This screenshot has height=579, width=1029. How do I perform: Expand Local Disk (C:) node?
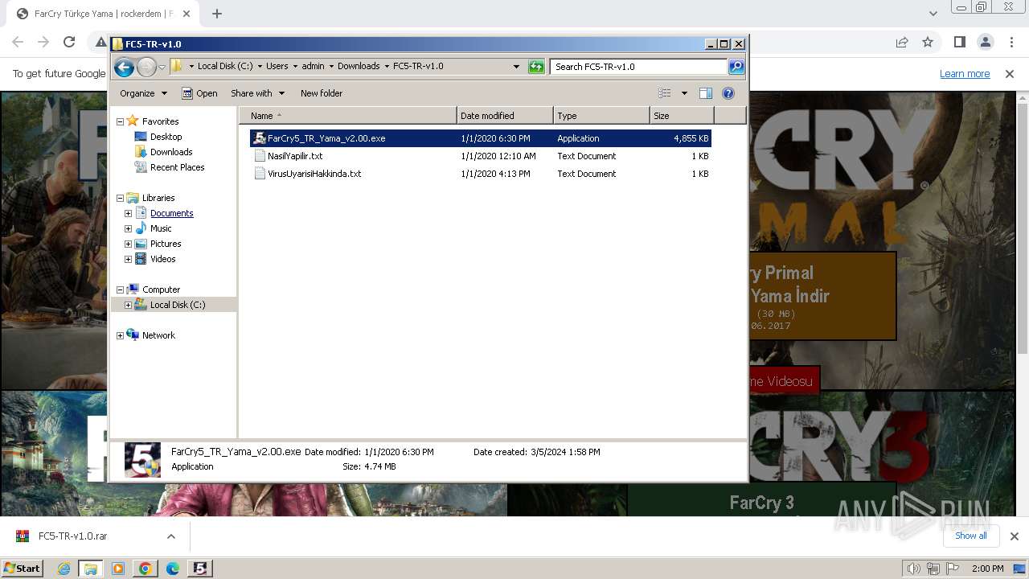tap(129, 305)
